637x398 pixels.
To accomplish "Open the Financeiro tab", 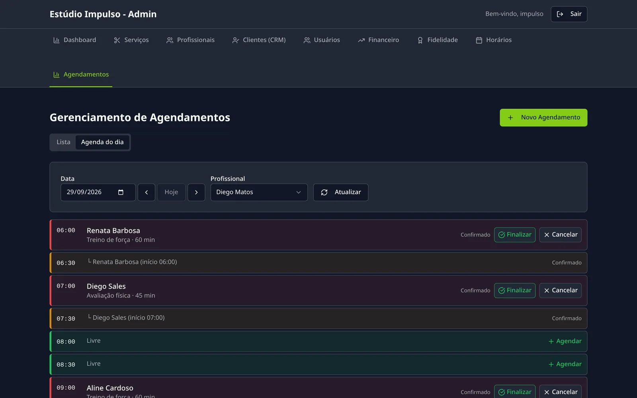I will (378, 40).
